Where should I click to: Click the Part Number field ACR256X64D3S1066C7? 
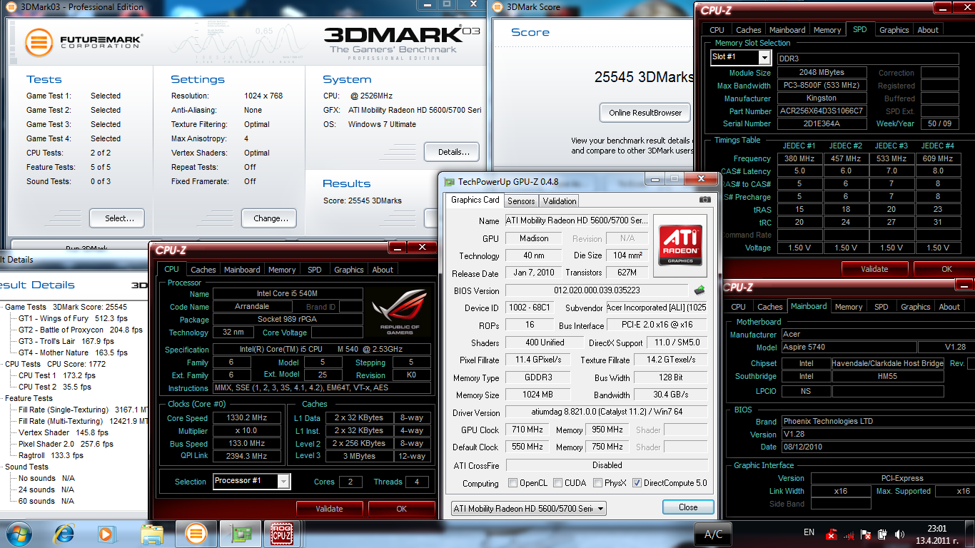(822, 111)
